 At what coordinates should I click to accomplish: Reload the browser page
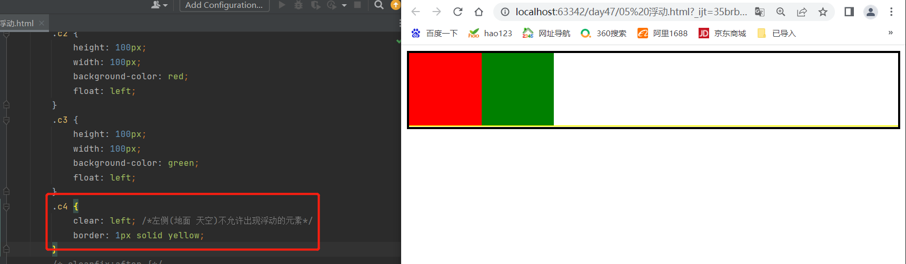tap(457, 12)
